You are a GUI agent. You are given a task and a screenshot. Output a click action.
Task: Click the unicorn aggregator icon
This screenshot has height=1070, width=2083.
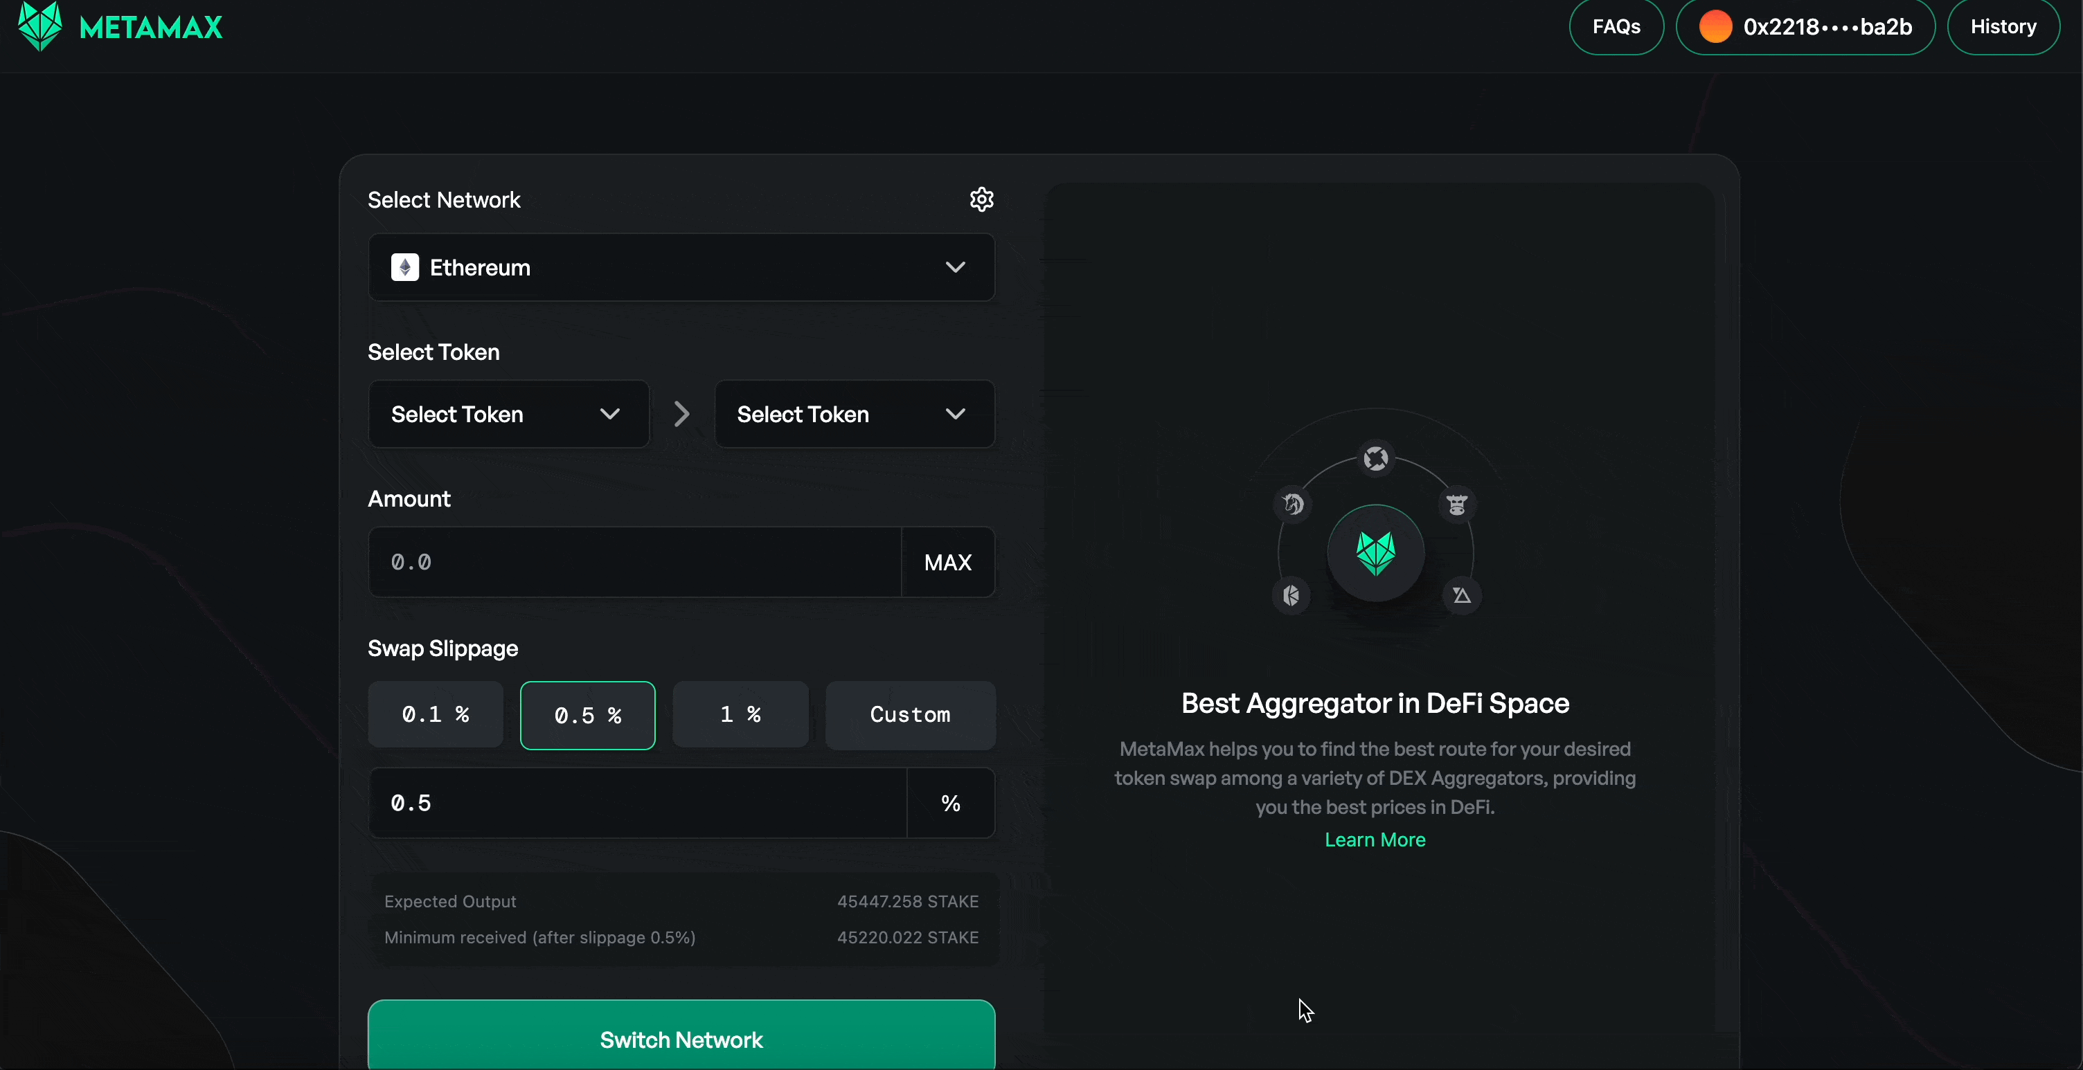[1293, 505]
